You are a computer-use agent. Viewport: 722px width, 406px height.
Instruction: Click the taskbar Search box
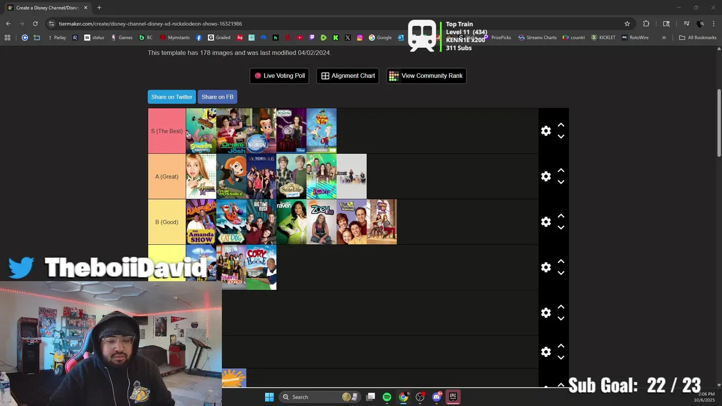pos(319,397)
